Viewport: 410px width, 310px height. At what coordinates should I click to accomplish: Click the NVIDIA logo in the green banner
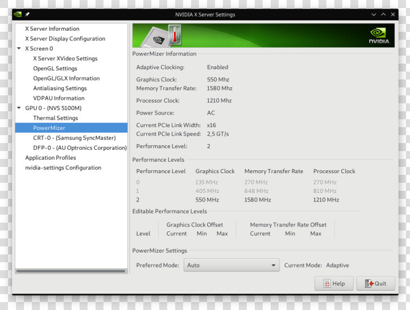[x=379, y=36]
